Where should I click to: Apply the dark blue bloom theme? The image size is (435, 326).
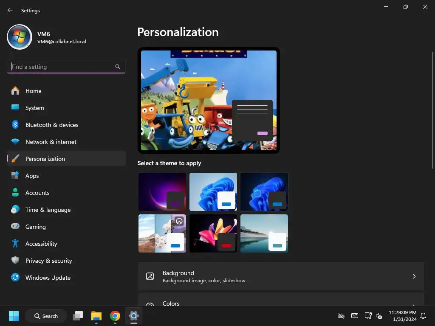pyautogui.click(x=264, y=192)
